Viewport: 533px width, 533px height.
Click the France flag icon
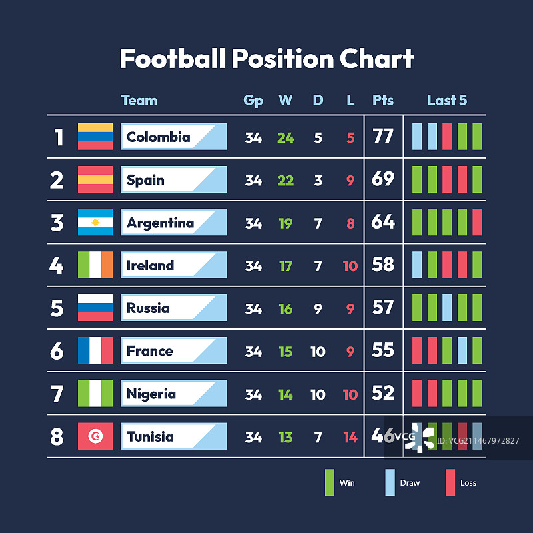click(x=95, y=350)
